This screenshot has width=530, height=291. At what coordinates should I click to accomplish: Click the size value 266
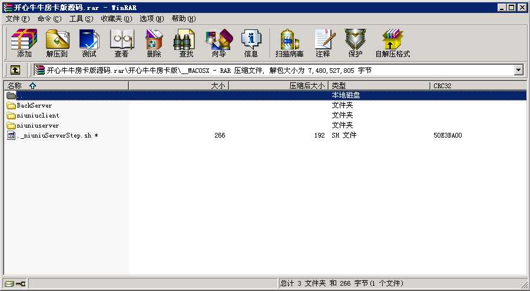click(220, 136)
